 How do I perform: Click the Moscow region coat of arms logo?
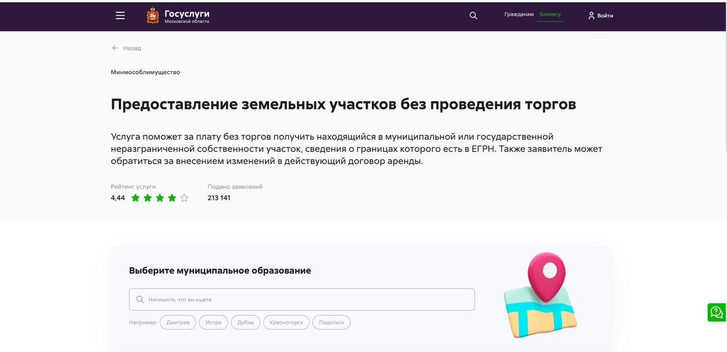click(153, 16)
